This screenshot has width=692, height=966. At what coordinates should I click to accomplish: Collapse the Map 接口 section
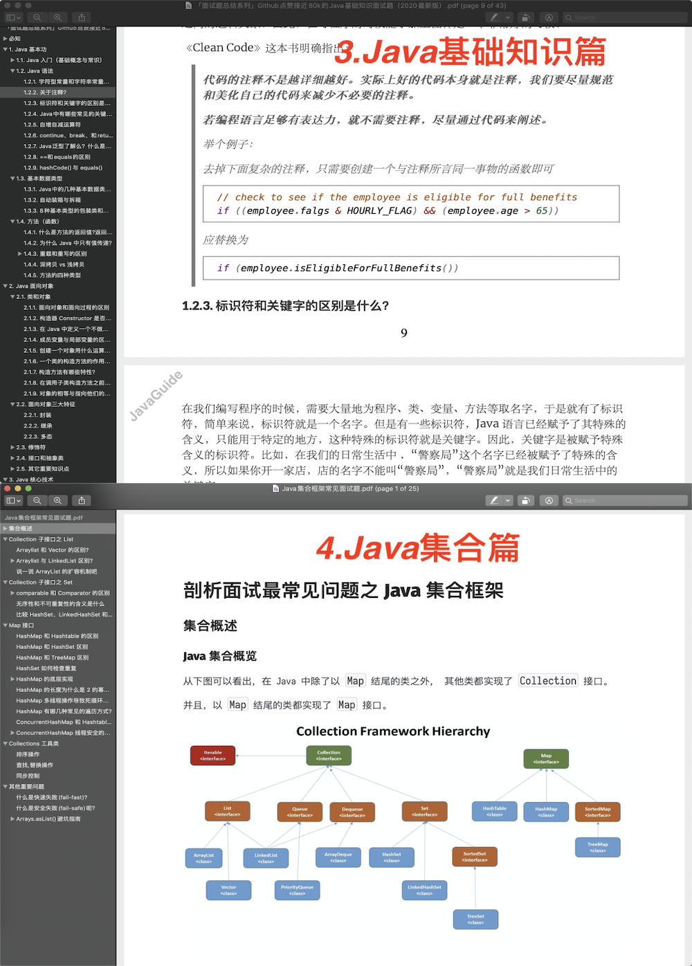[x=6, y=626]
